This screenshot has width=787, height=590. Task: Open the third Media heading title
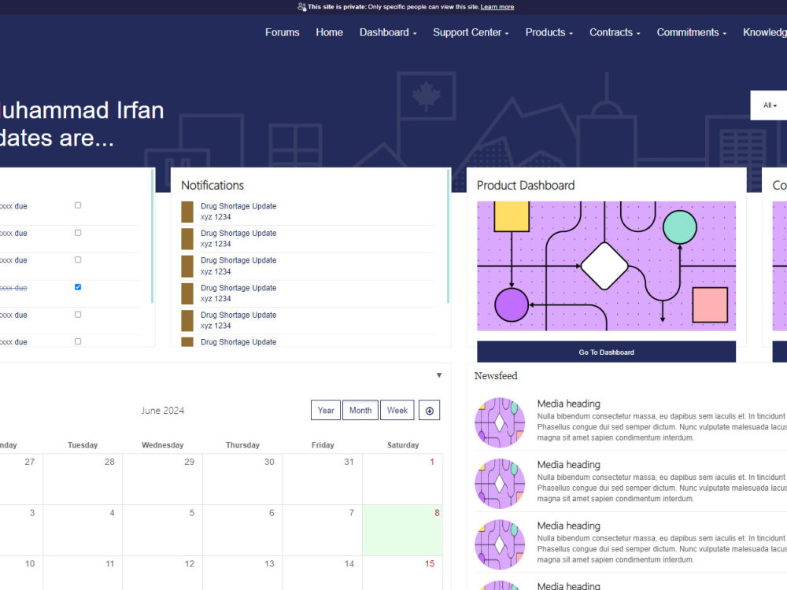point(569,525)
